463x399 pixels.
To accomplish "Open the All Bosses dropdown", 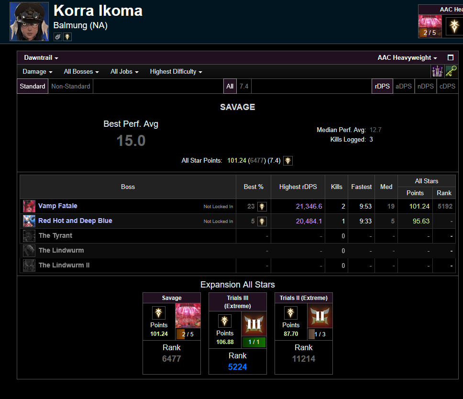I will (81, 71).
